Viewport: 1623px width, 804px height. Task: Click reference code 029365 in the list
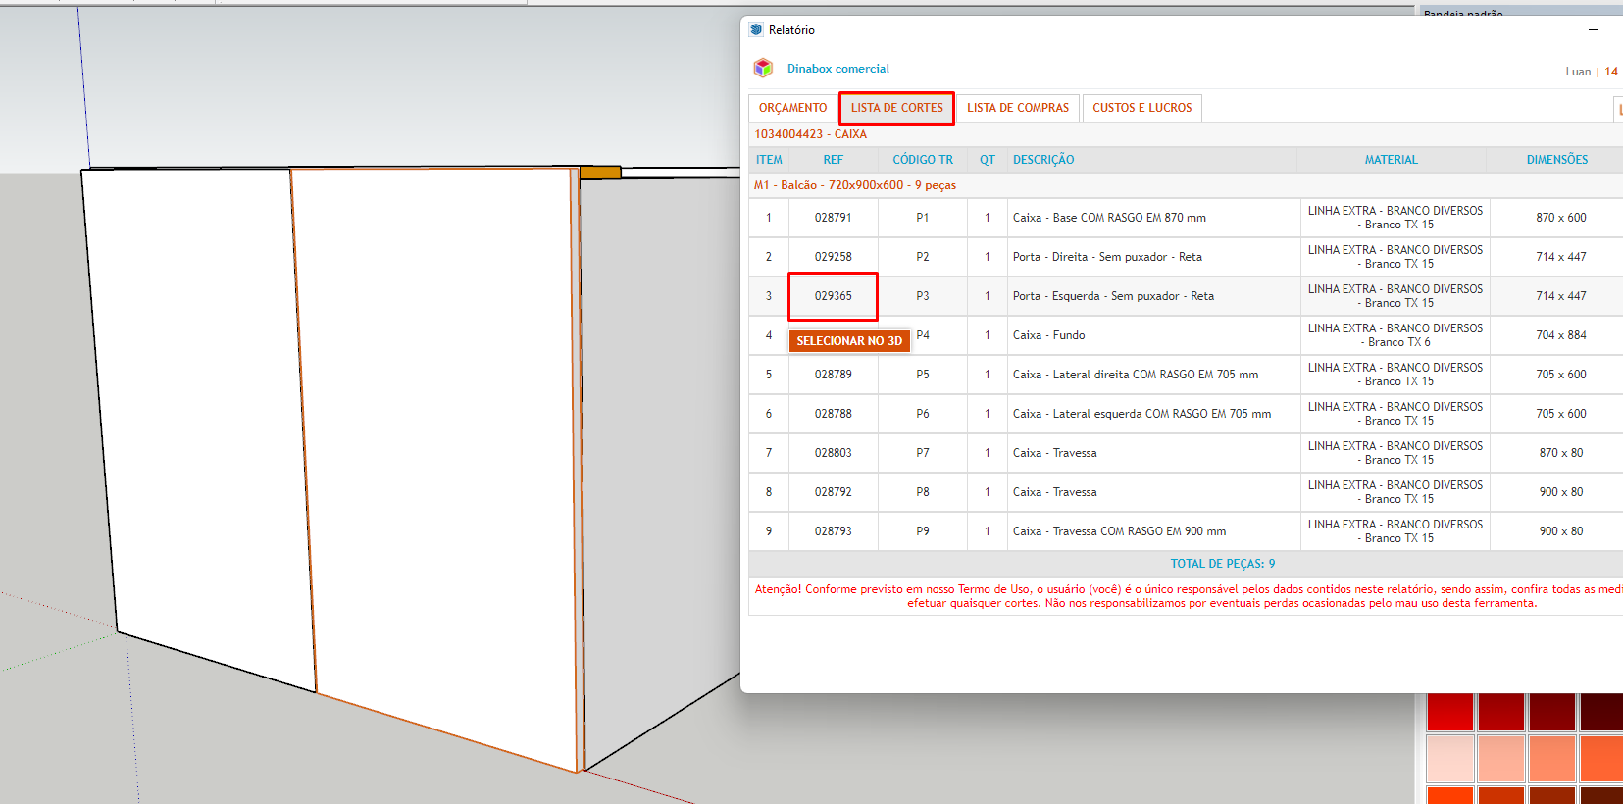pos(833,296)
